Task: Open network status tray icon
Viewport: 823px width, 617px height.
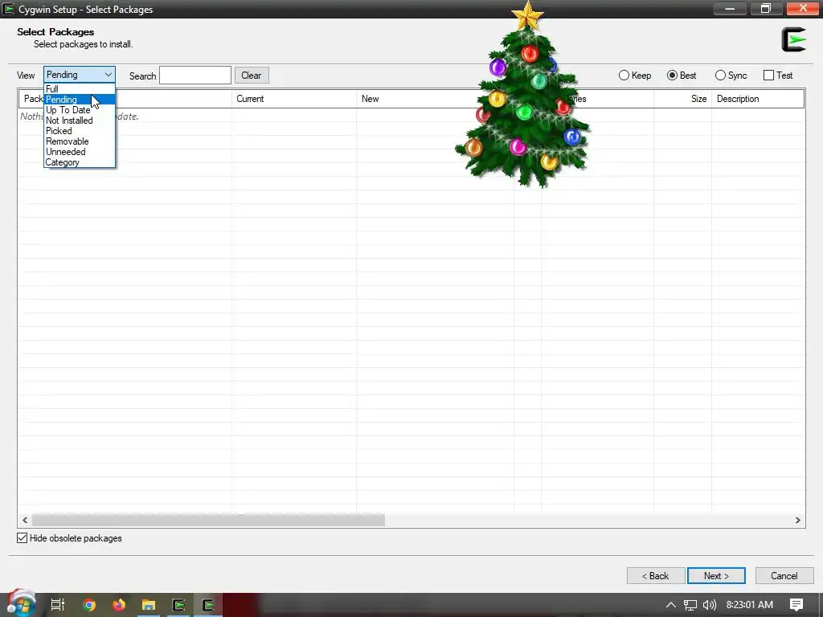Action: [690, 605]
